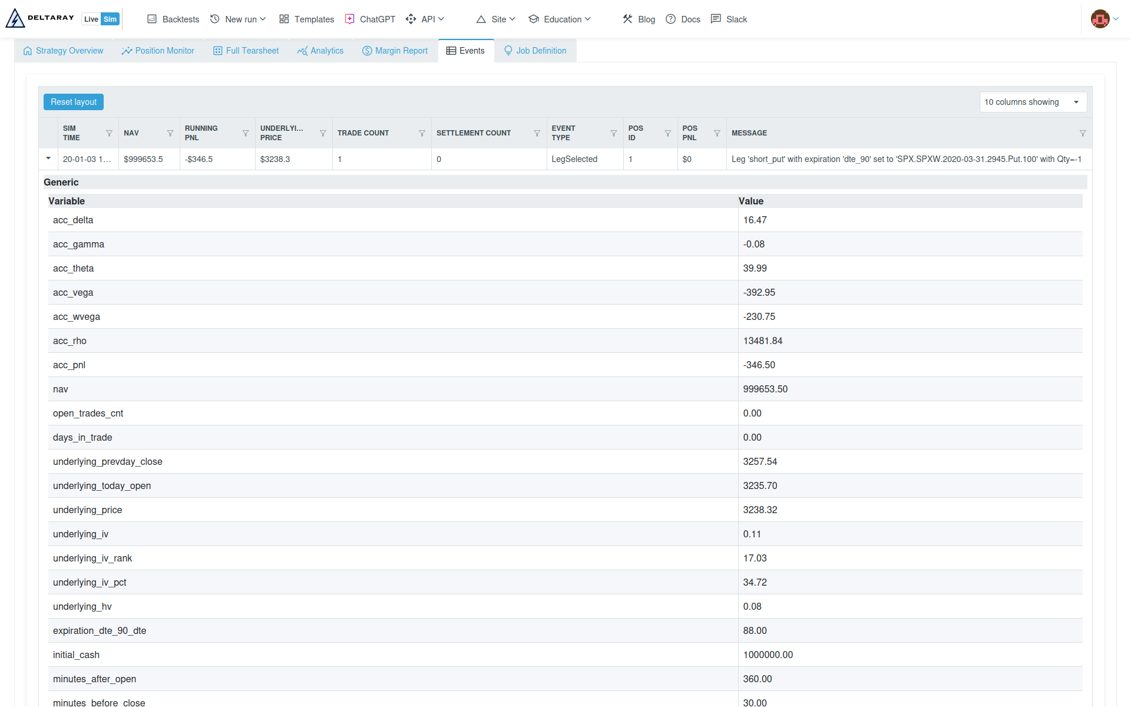1131x707 pixels.
Task: Open the ChatGPT page
Action: click(370, 19)
